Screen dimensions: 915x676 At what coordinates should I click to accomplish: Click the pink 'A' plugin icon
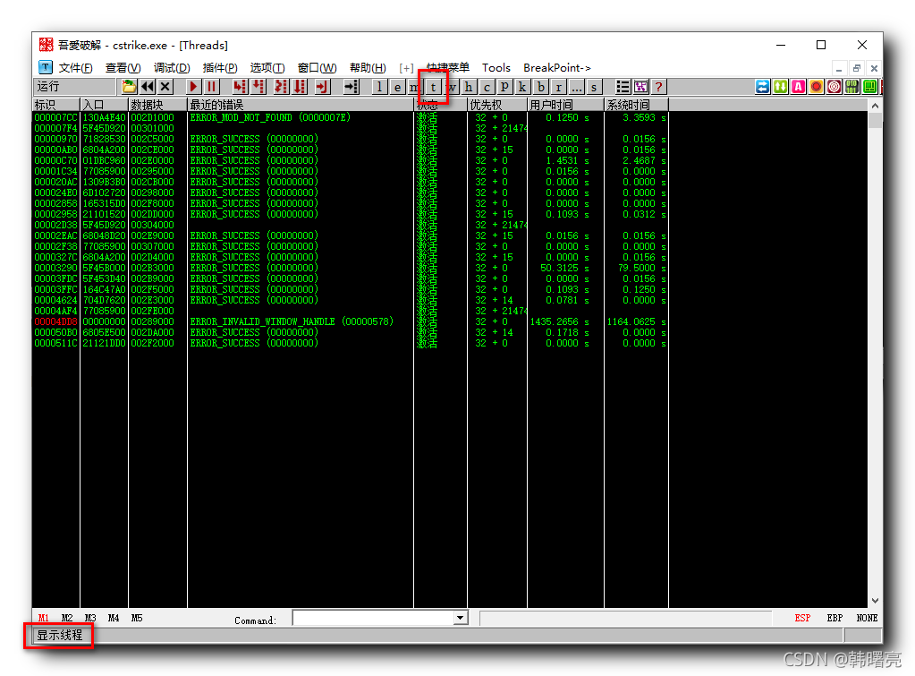[x=799, y=87]
